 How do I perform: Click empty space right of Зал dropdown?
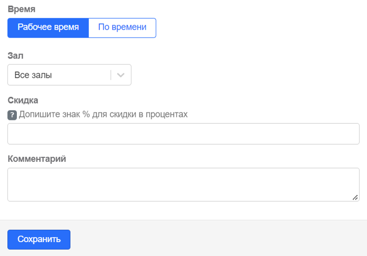point(246,75)
